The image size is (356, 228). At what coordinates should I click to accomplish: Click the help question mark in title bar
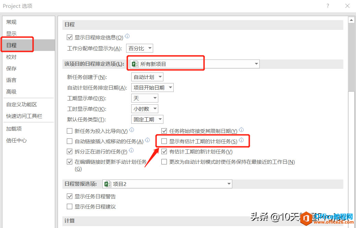click(328, 6)
